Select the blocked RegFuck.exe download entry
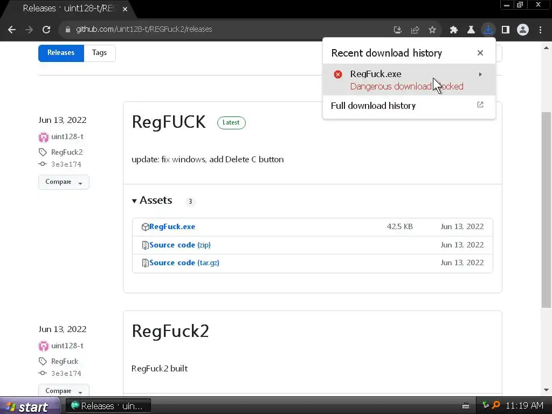 coord(409,80)
